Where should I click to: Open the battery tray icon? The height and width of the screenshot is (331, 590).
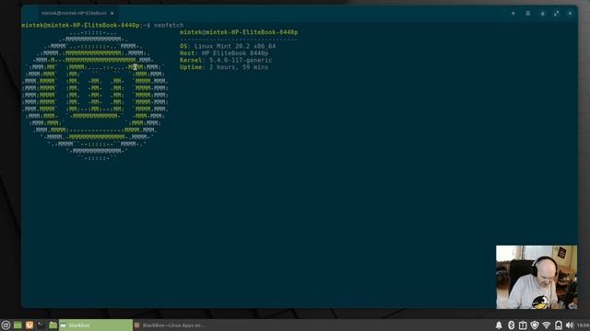pyautogui.click(x=559, y=325)
